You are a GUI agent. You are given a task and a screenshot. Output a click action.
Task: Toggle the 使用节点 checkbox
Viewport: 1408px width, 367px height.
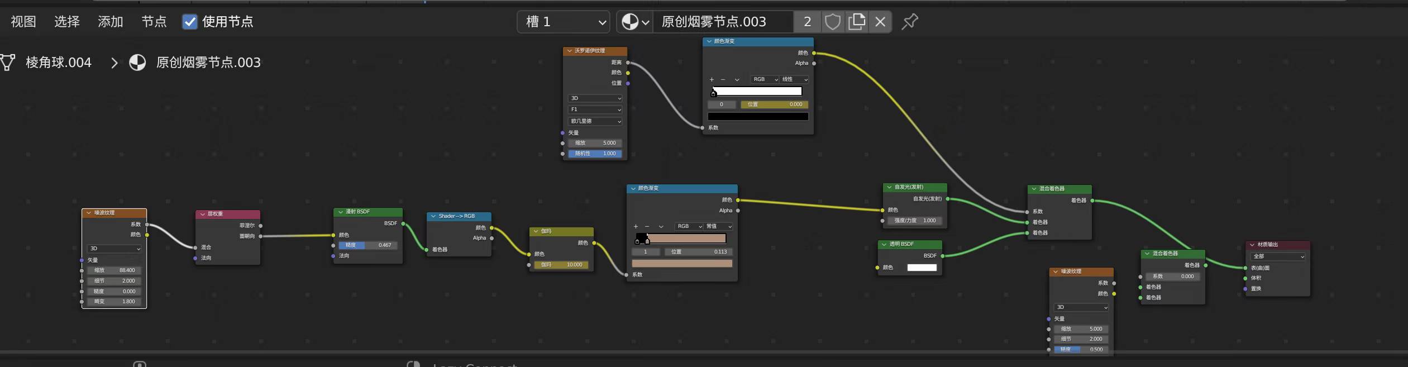tap(190, 22)
